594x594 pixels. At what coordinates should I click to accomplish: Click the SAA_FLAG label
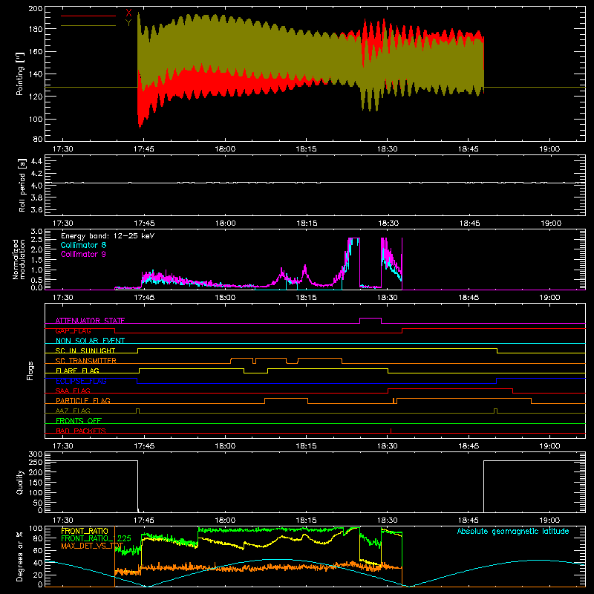click(x=73, y=391)
